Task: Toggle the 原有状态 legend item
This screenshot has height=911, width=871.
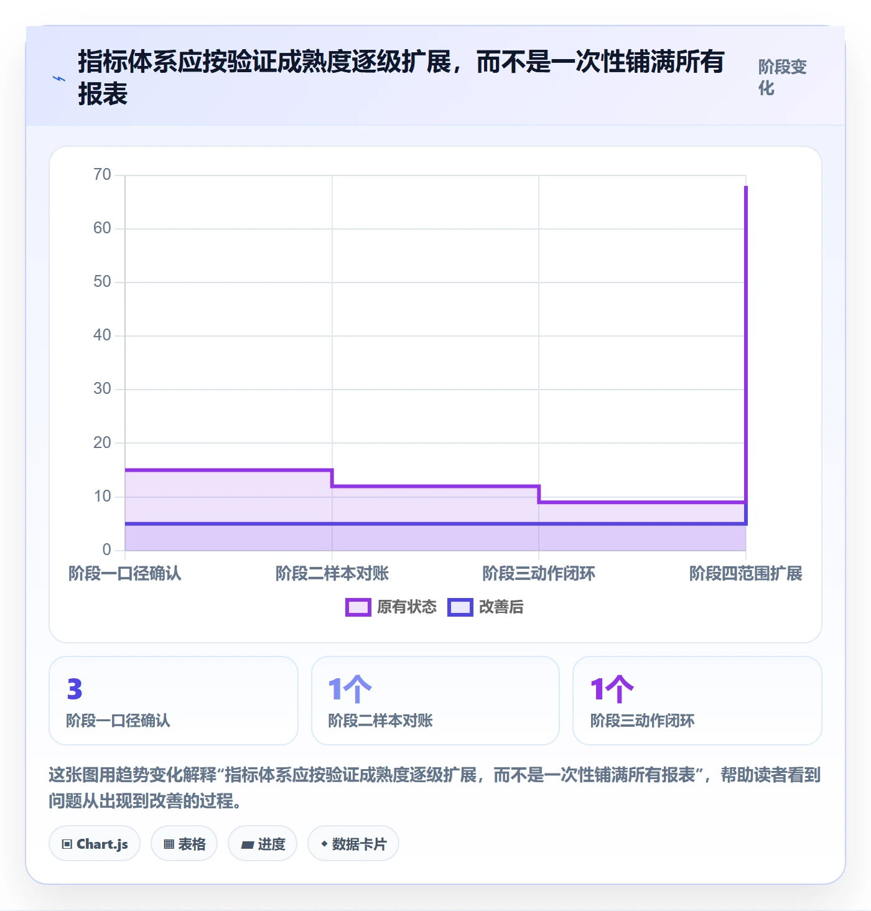Action: click(391, 607)
